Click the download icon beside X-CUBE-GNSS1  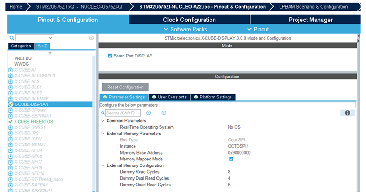pos(10,128)
